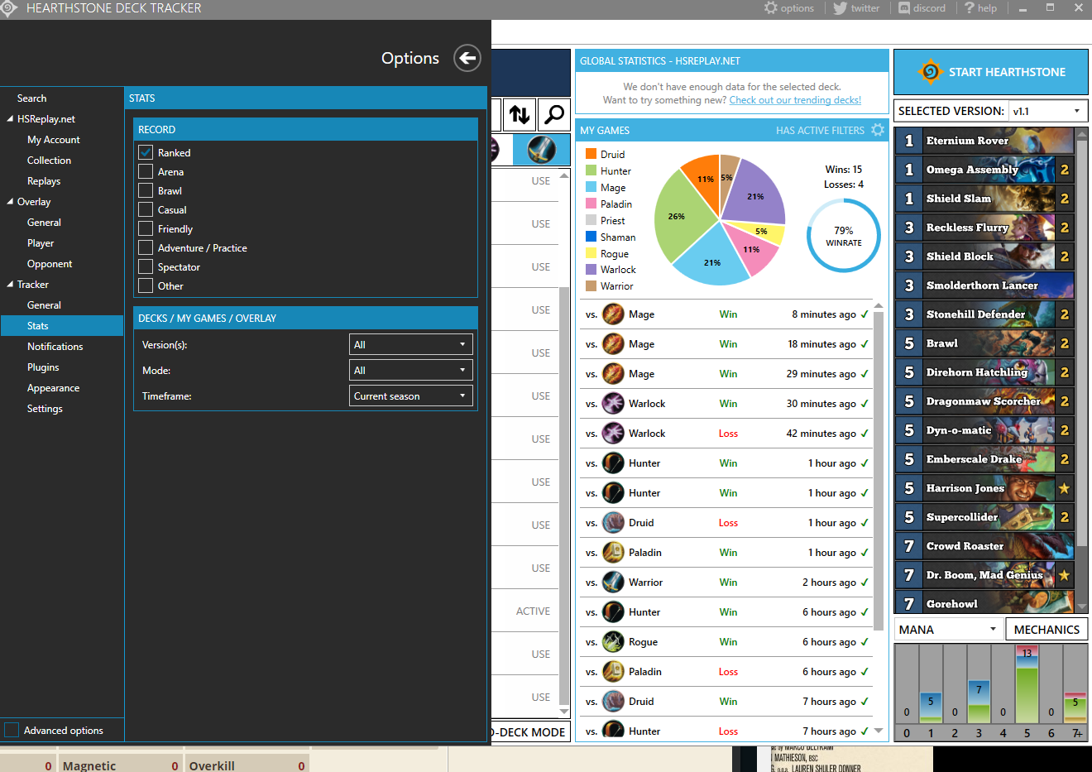Click Paladin icon for win 1 hour ago
The width and height of the screenshot is (1092, 772).
click(613, 553)
